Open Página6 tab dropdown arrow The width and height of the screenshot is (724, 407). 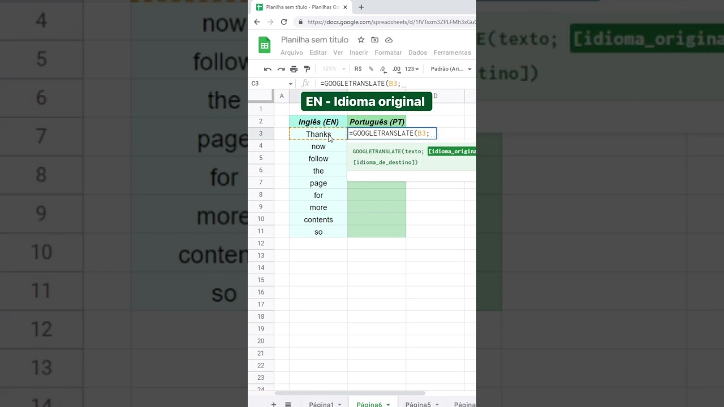click(x=388, y=405)
